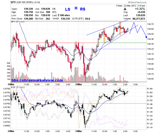Click the (S&P 500 SPDRs) name text
157x133 pixels.
point(25,2)
